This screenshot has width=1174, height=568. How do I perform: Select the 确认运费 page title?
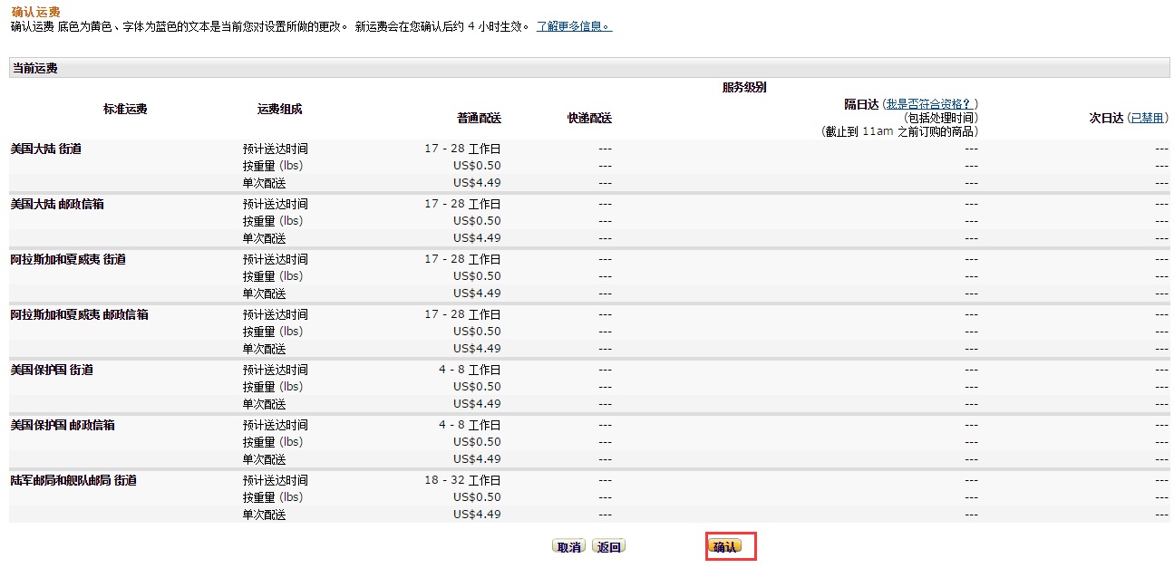(x=35, y=12)
